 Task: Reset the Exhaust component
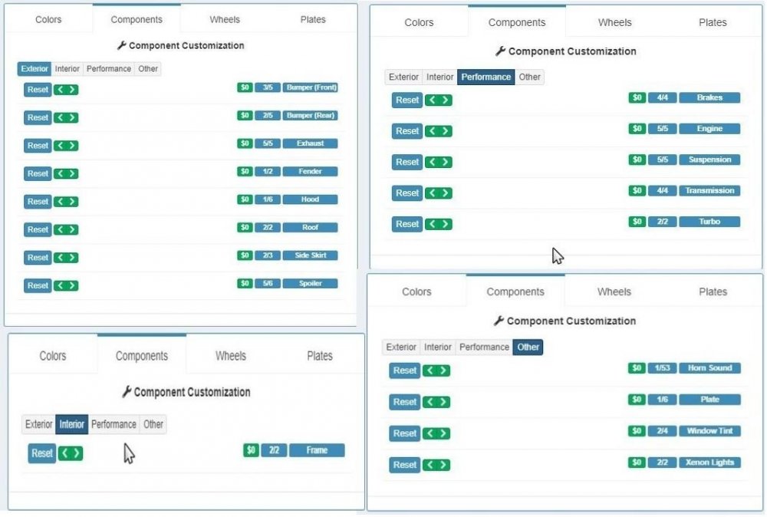point(38,145)
